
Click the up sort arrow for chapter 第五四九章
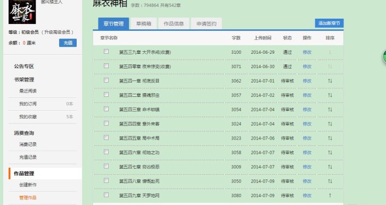pos(330,195)
